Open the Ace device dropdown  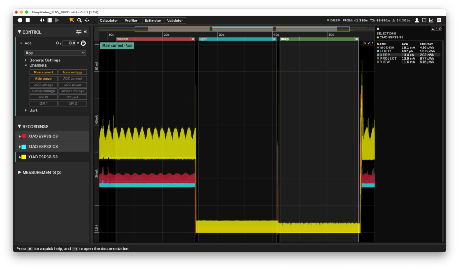[55, 53]
